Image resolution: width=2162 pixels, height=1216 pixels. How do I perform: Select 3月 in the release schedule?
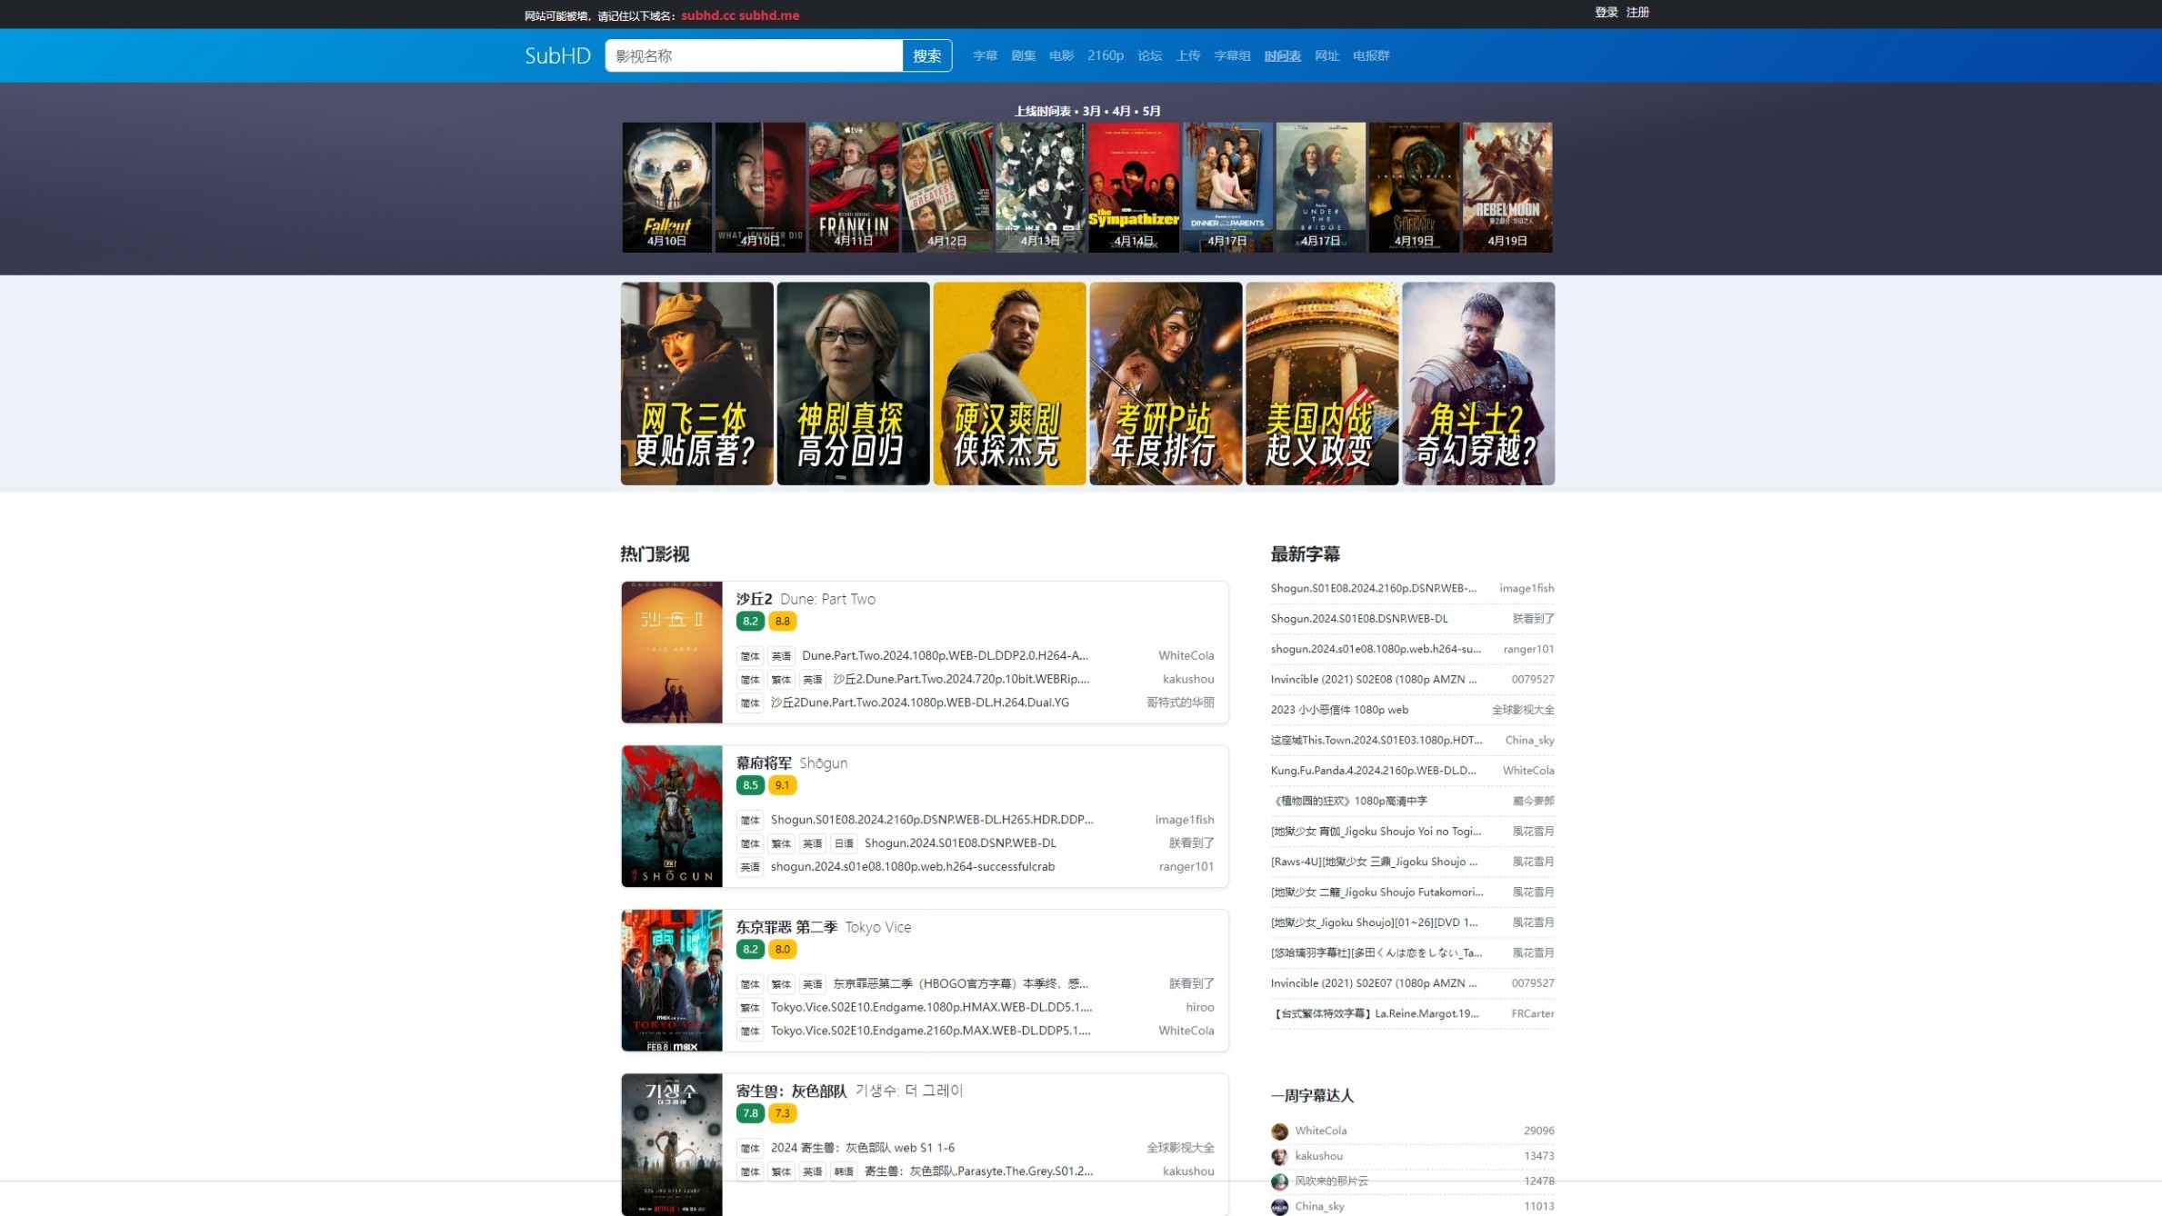1091,111
